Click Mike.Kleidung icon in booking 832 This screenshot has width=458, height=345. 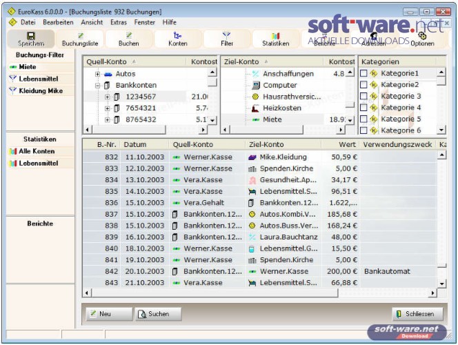pos(252,157)
